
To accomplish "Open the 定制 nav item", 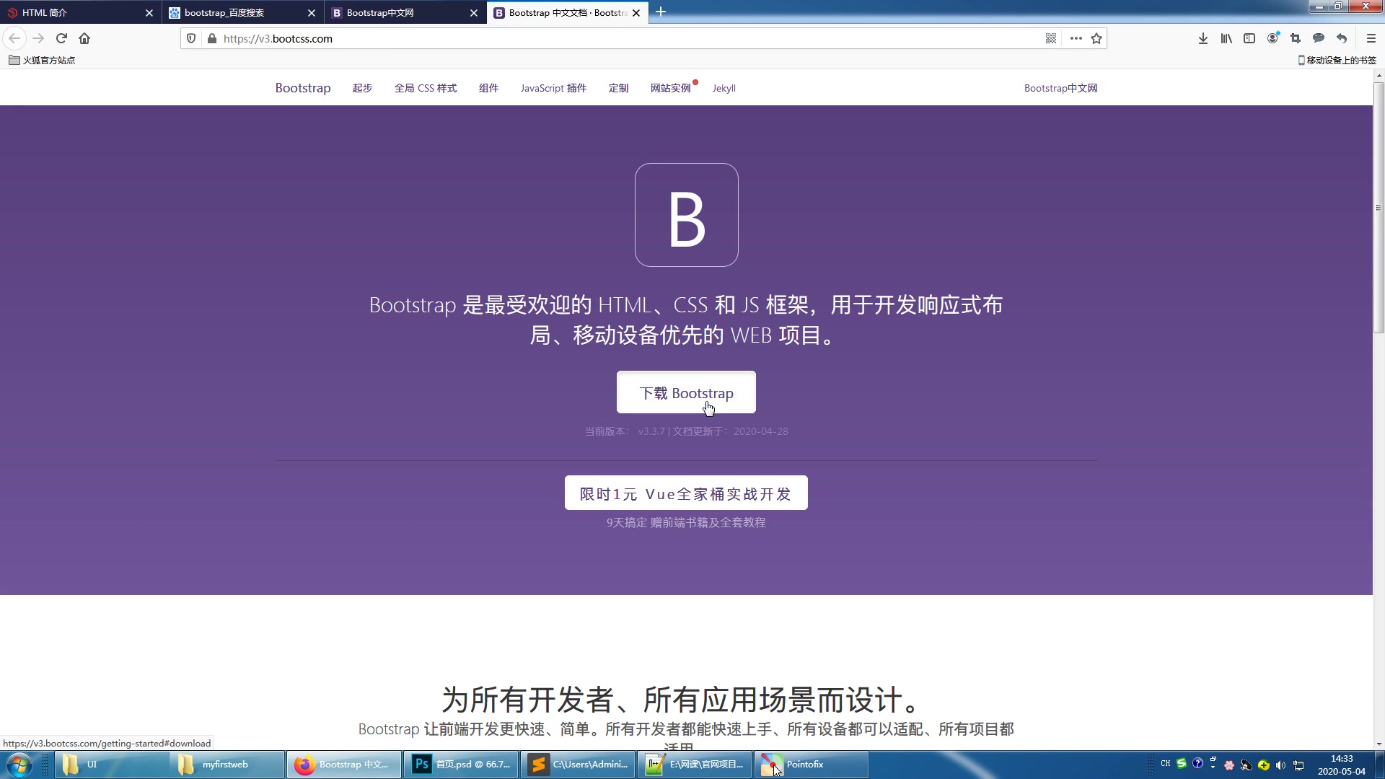I will click(x=618, y=88).
